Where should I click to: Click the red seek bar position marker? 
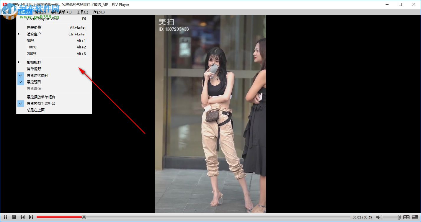(84, 217)
